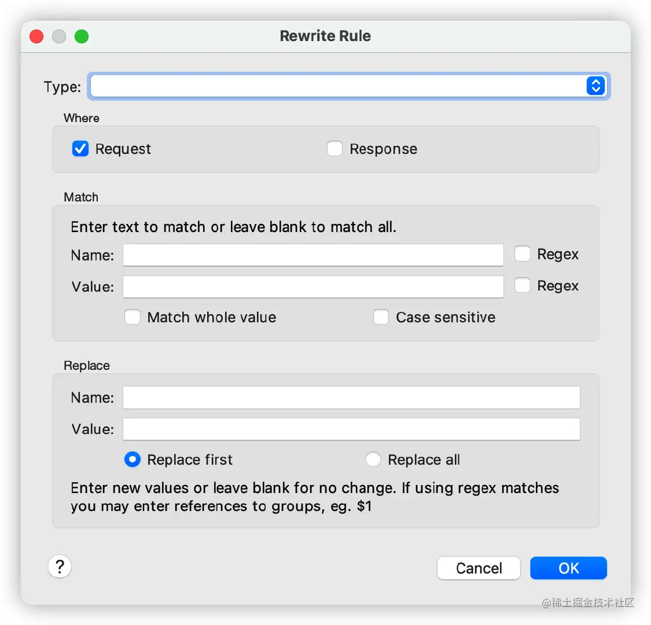
Task: Click the Match Name input field
Action: coord(313,255)
